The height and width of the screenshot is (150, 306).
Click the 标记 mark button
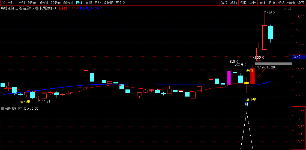coord(281,3)
